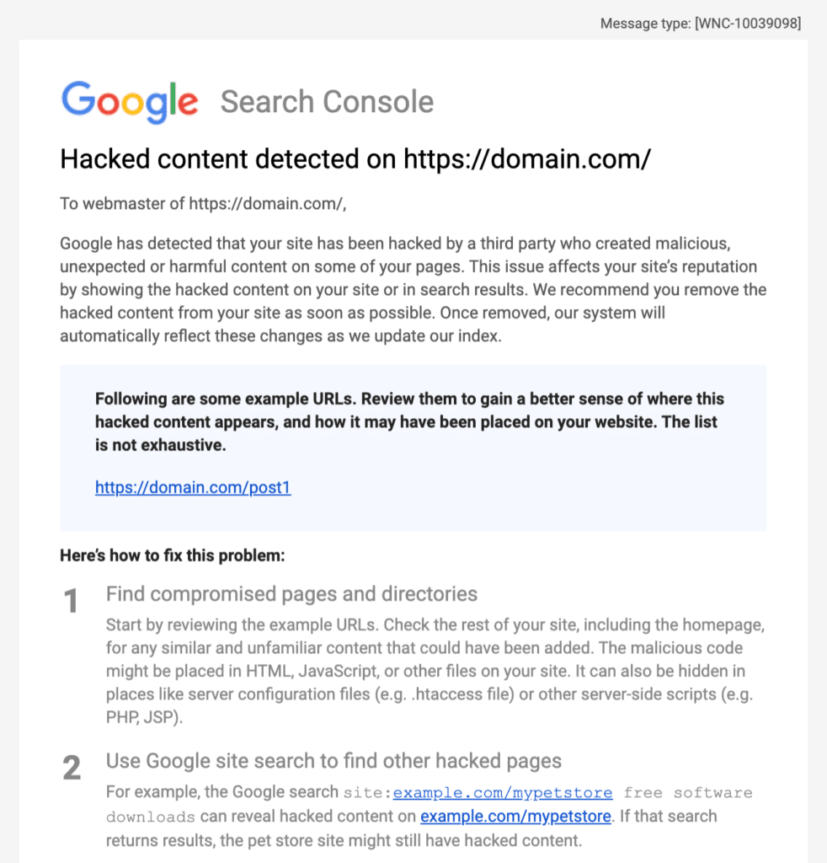Open the example.com/mypetstore link after 'hacked content on'
This screenshot has height=863, width=827.
tap(515, 816)
